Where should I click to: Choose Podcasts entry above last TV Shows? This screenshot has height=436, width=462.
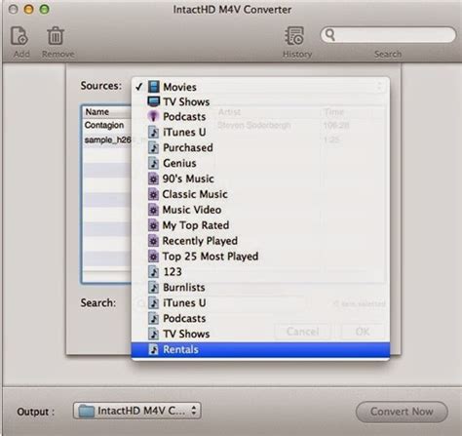260,318
